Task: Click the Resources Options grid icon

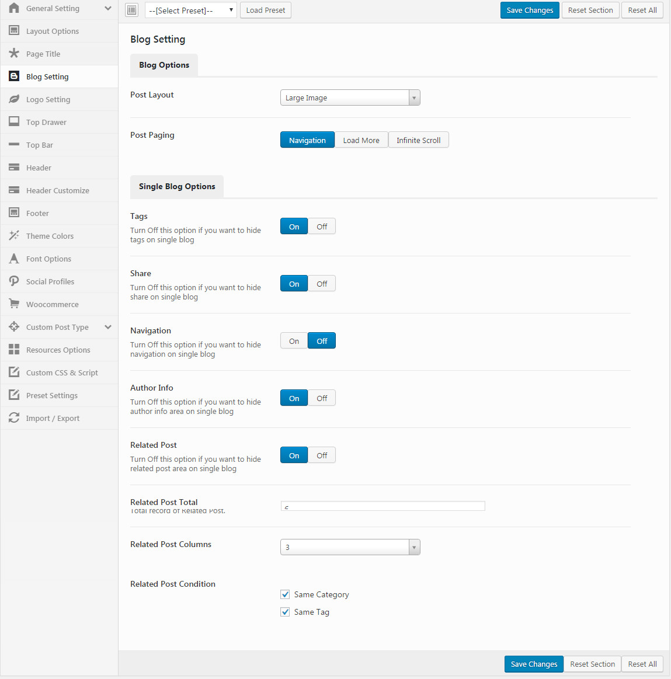Action: click(x=14, y=350)
